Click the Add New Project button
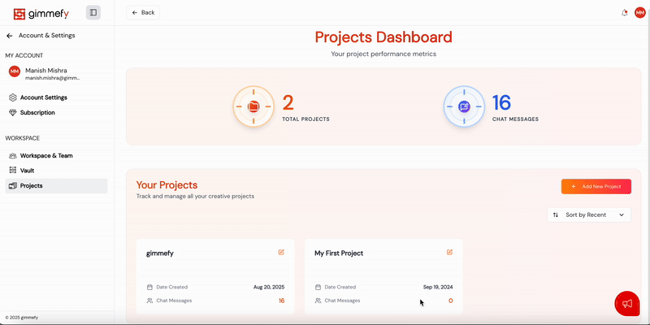The height and width of the screenshot is (325, 650). click(596, 187)
